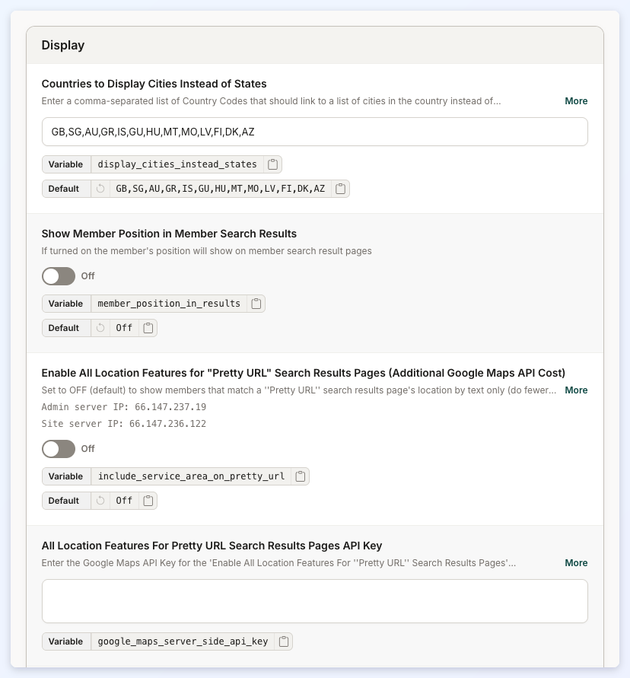Copy default country codes list value
This screenshot has height=678, width=630.
[340, 189]
